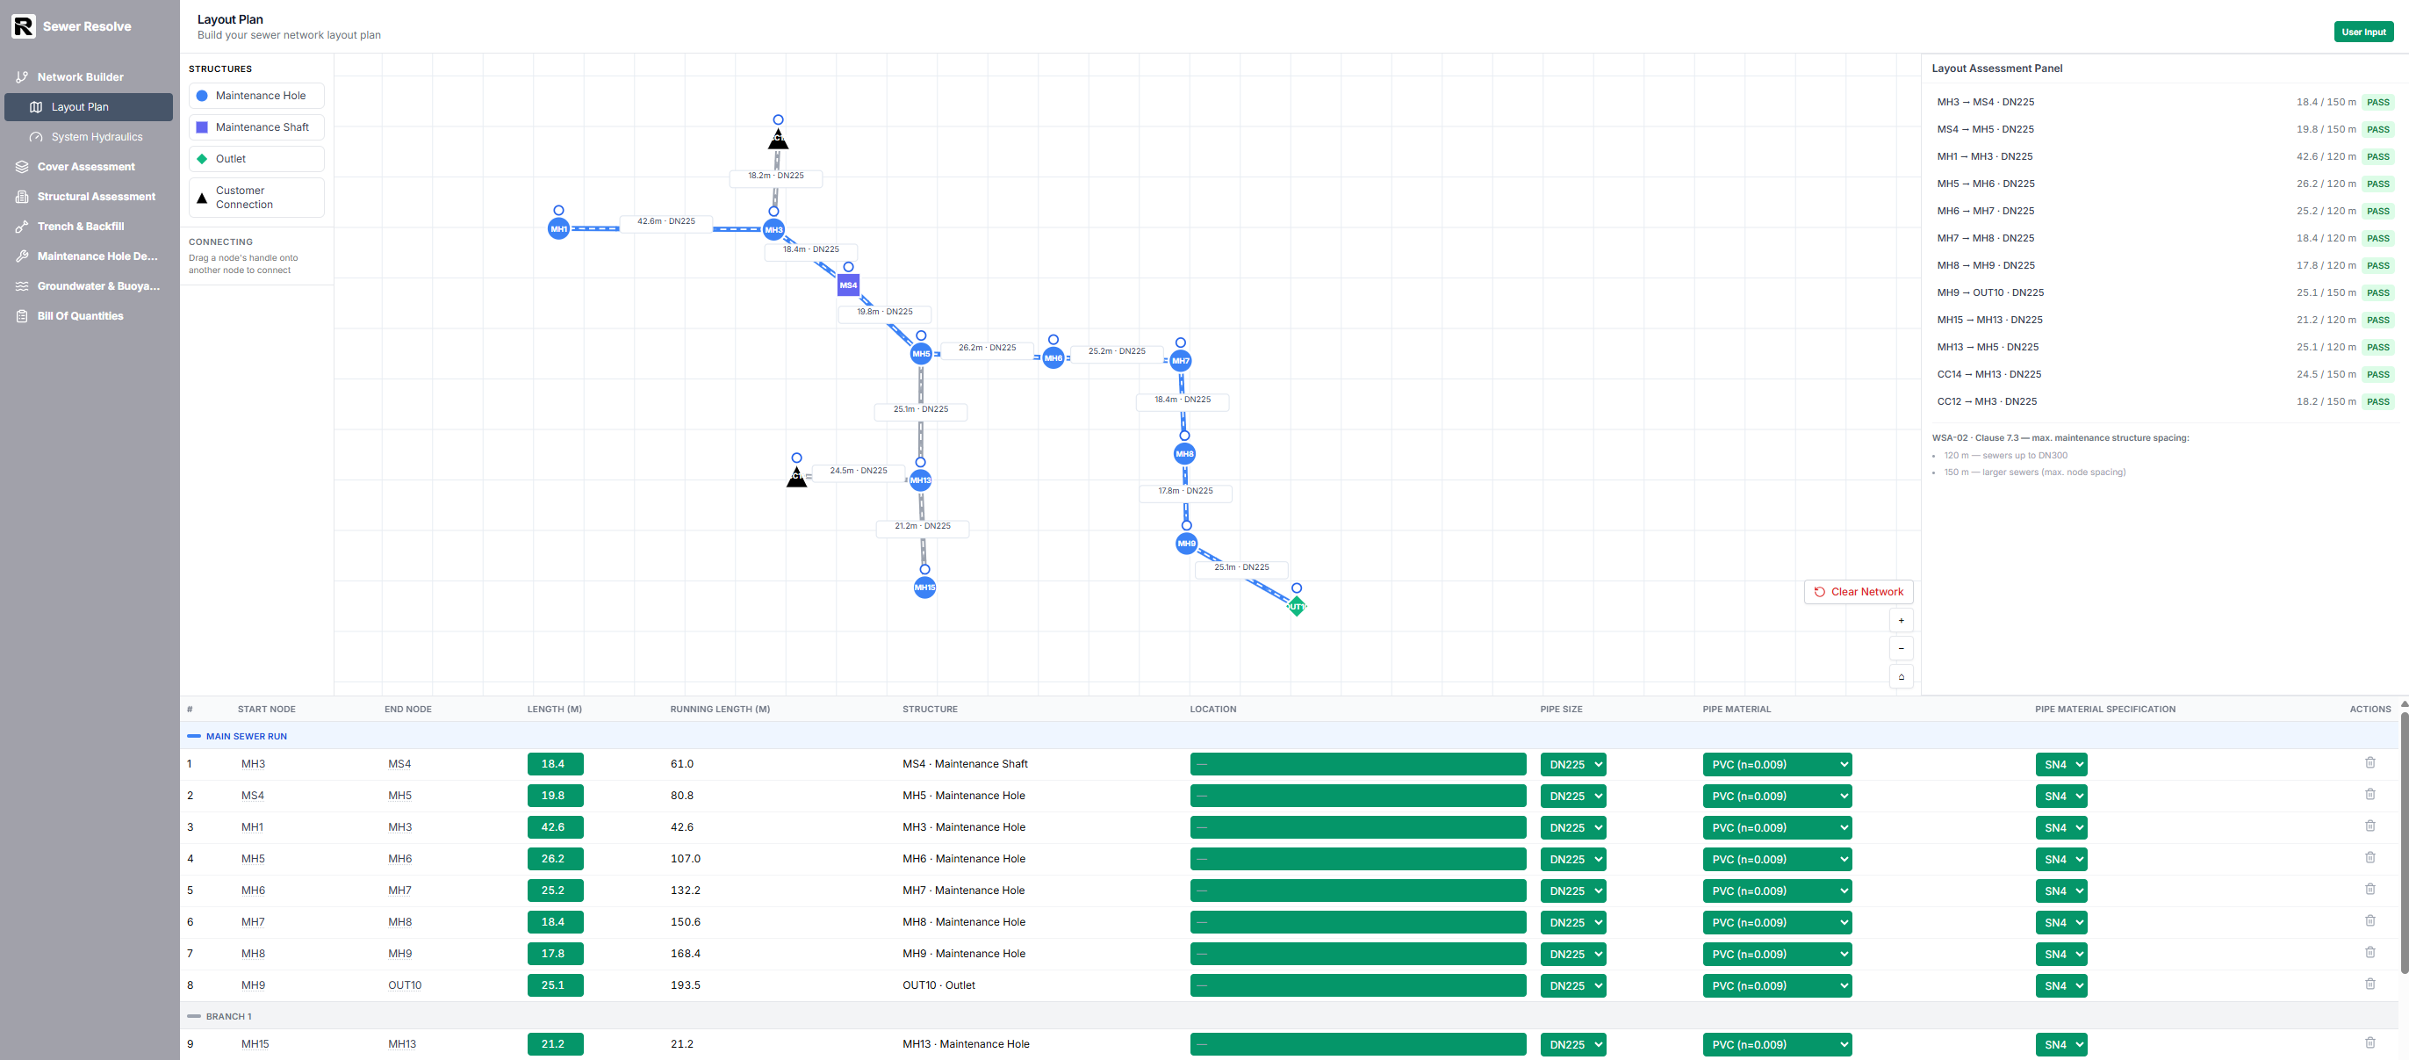Image resolution: width=2409 pixels, height=1060 pixels.
Task: Open pipe size dropdown for row 8
Action: 1573,985
